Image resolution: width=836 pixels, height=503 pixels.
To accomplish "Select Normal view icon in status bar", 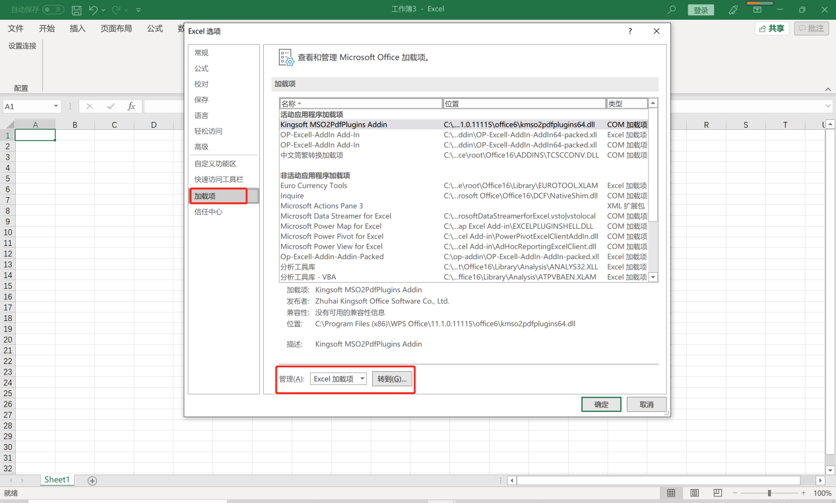I will point(671,493).
